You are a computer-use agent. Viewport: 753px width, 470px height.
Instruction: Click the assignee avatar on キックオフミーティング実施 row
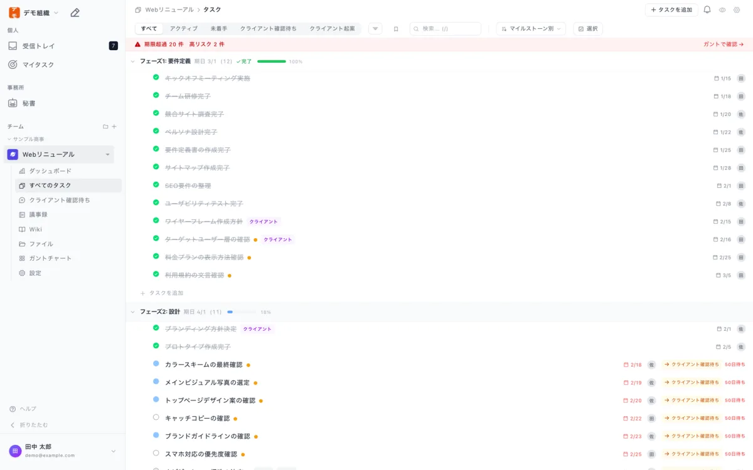(x=741, y=78)
